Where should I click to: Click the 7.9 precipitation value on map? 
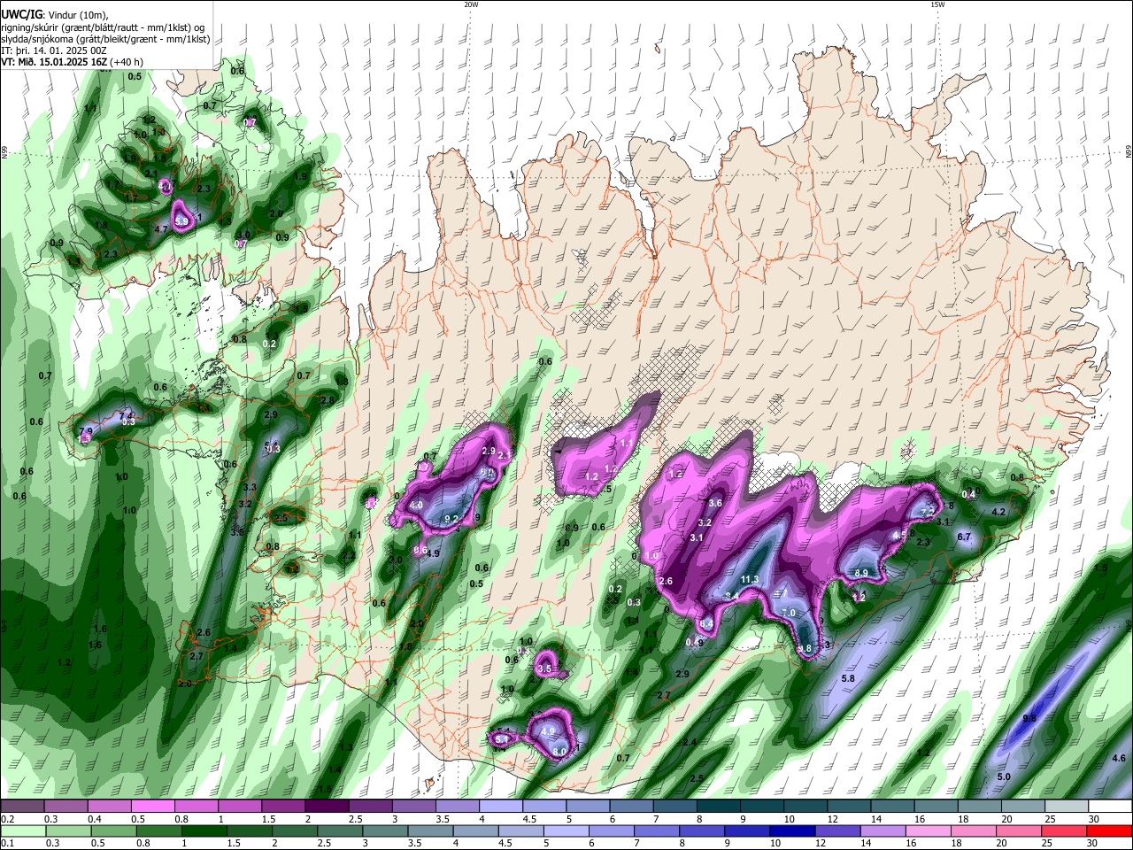tap(86, 432)
